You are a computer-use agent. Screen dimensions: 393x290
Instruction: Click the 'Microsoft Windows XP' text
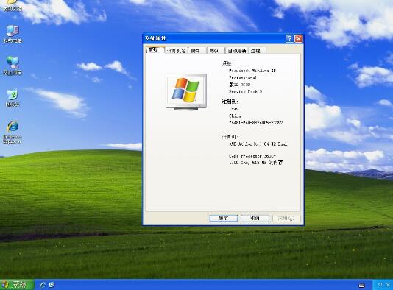(x=252, y=71)
